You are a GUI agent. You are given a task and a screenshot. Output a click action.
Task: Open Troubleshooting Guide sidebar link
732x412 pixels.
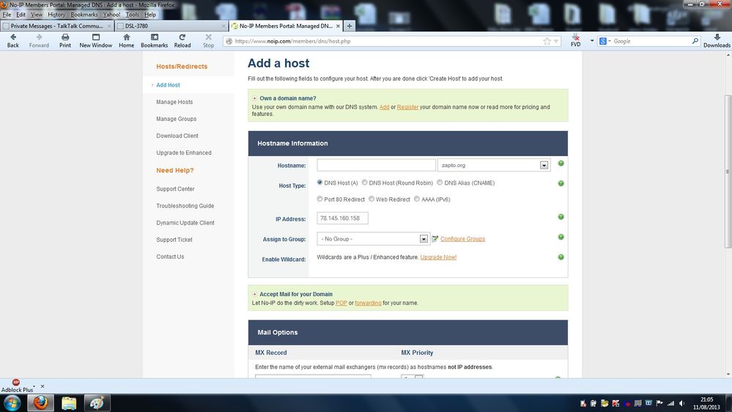click(185, 205)
